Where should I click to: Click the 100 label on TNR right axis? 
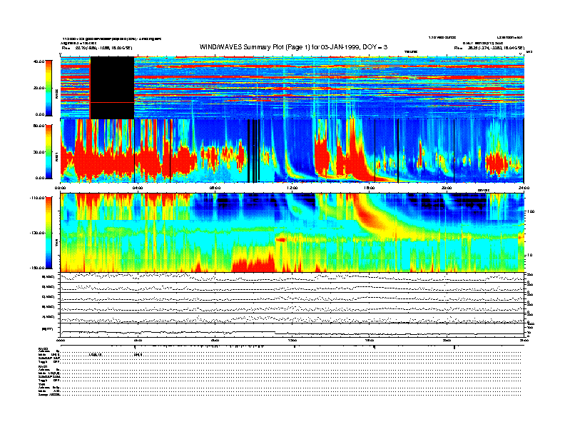[531, 211]
